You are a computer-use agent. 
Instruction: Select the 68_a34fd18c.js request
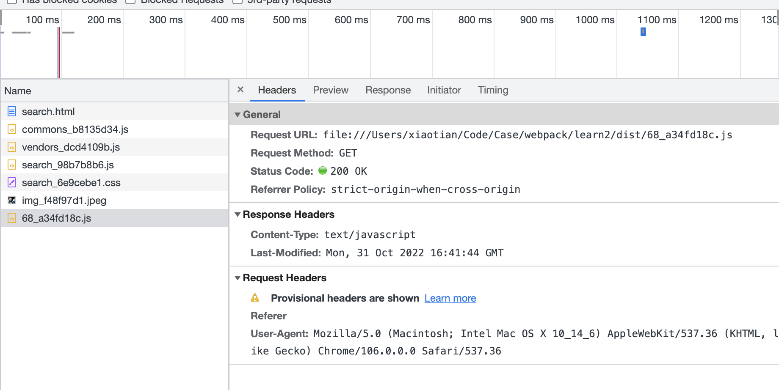click(x=114, y=218)
